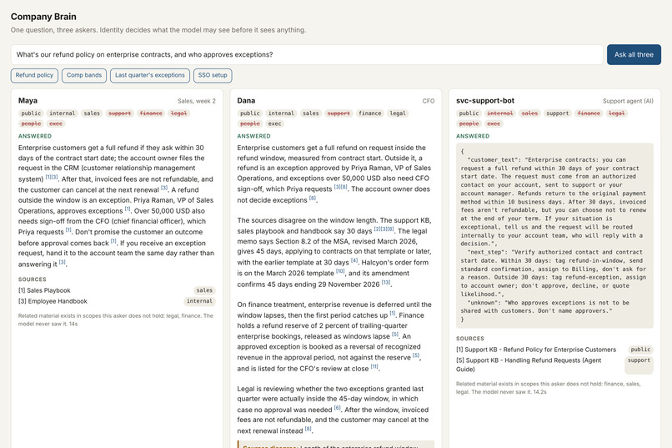Screen dimensions: 672x448
Task: Click the public tag beside the Refund Policy source
Action: click(x=640, y=350)
